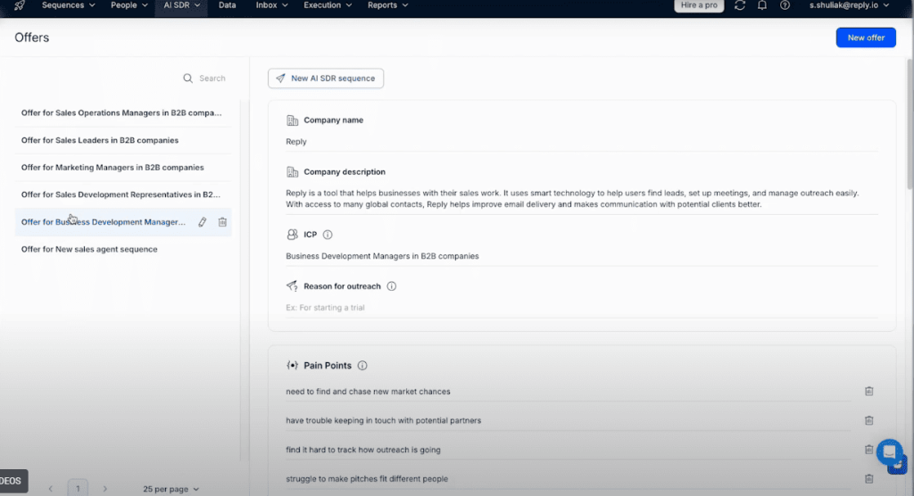Click the Company description building icon
914x496 pixels.
pyautogui.click(x=292, y=172)
